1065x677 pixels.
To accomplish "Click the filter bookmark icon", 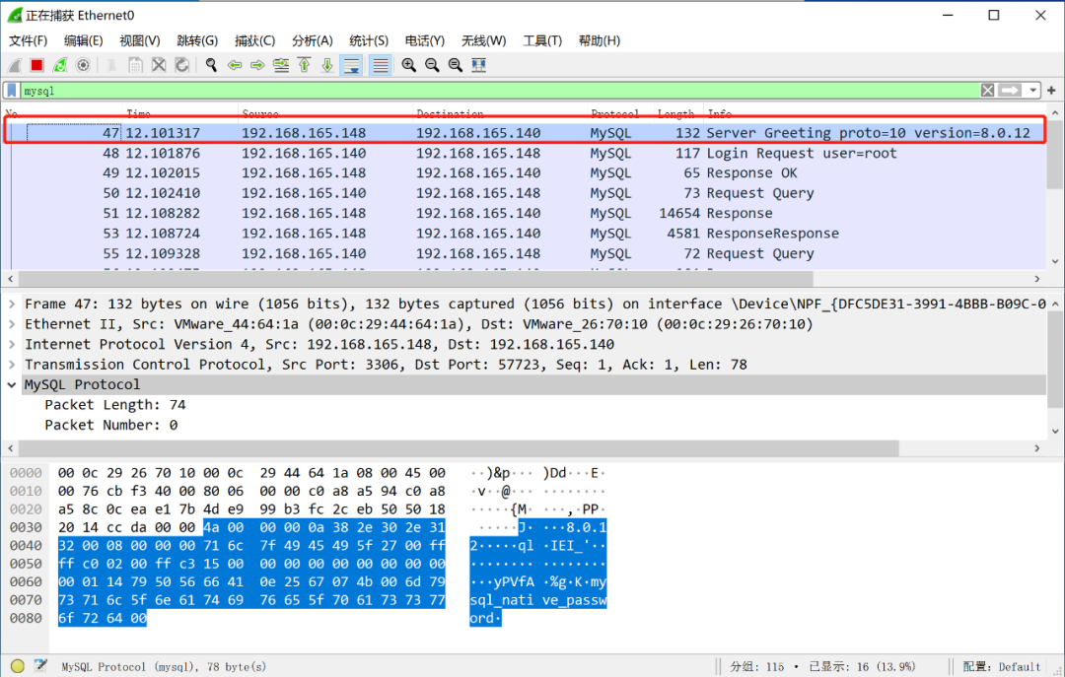I will [12, 91].
